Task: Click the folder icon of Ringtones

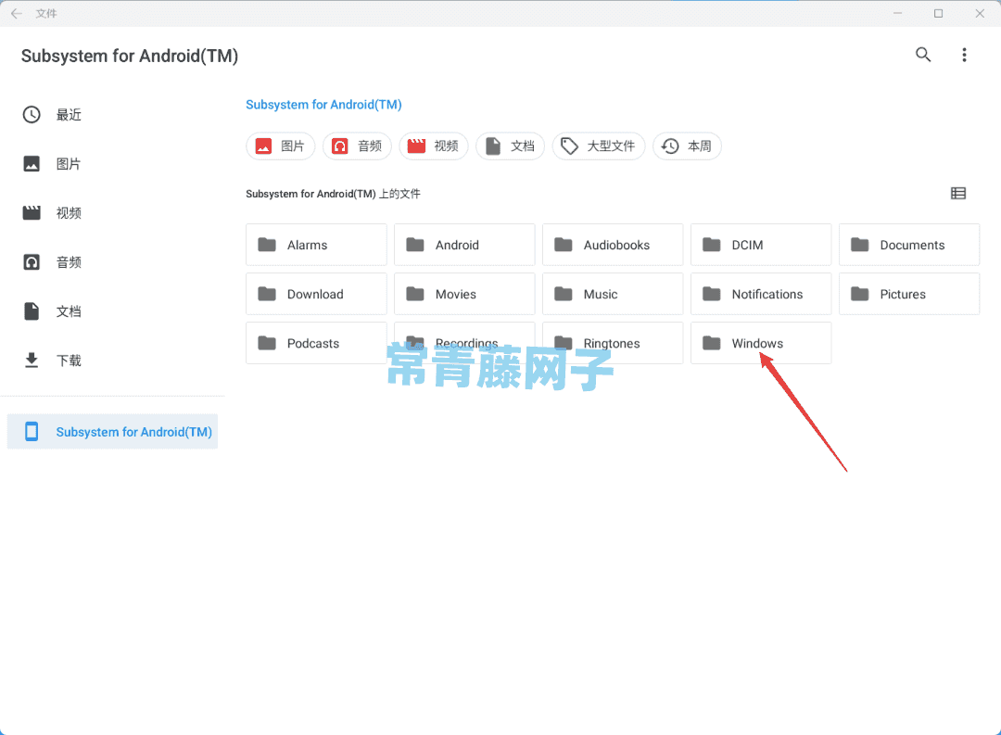Action: pos(564,343)
